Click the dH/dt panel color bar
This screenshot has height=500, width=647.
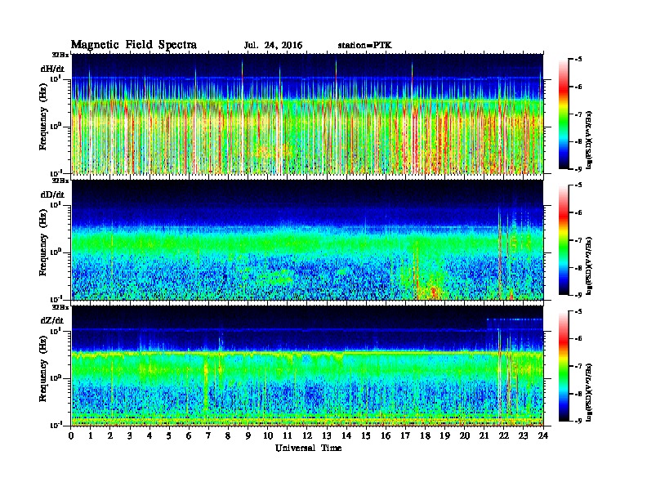point(563,114)
